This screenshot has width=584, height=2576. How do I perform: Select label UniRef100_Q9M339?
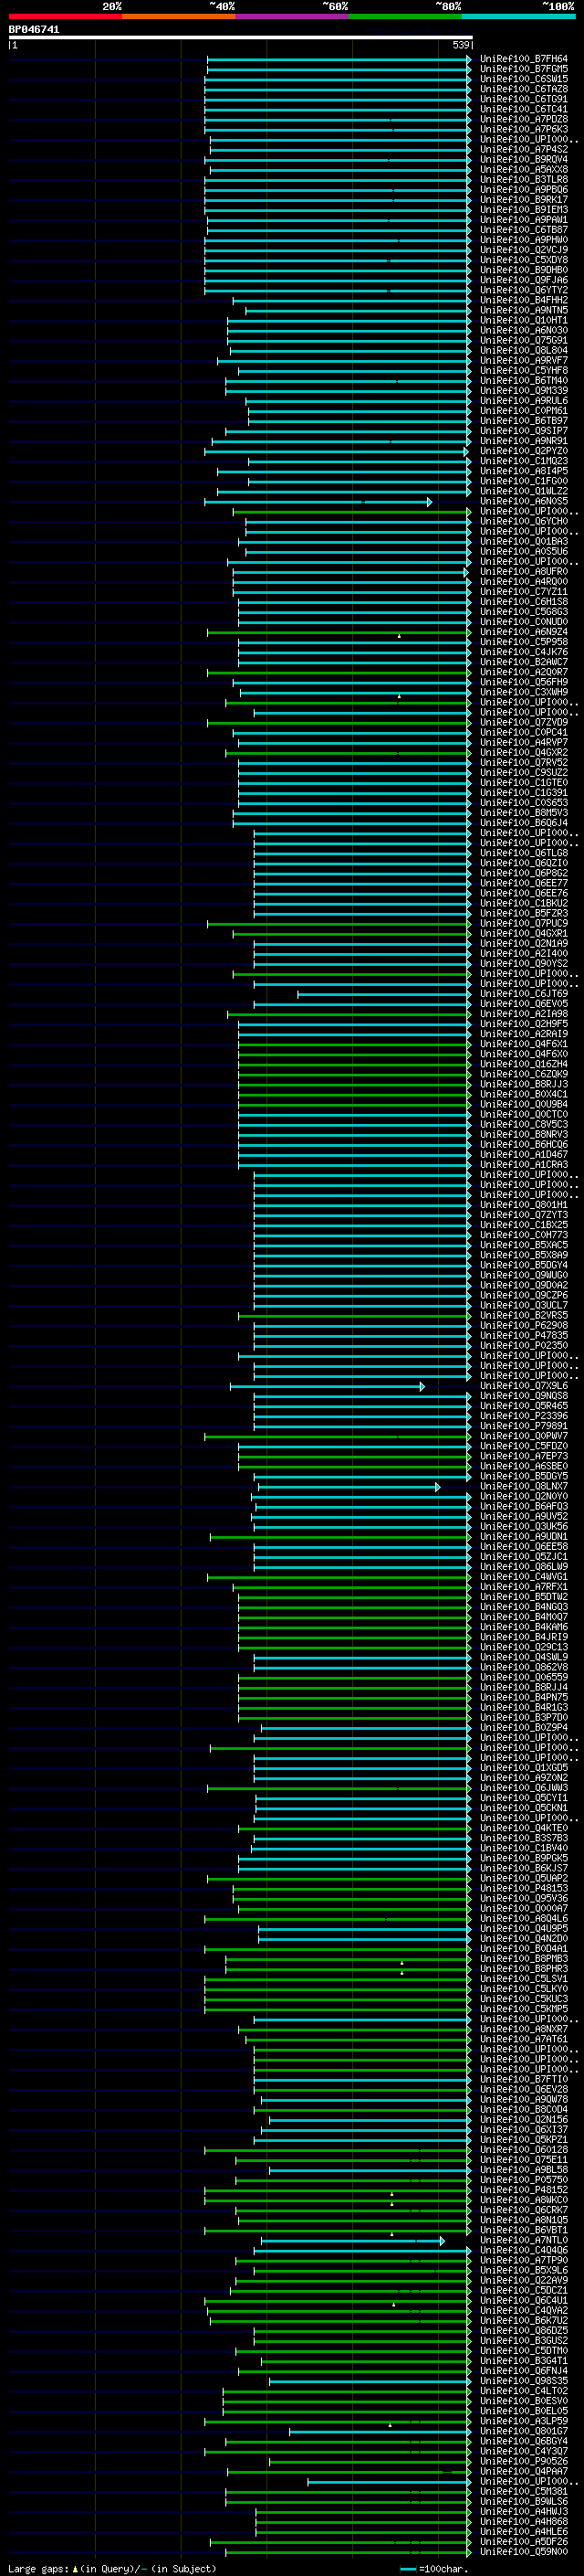[523, 391]
